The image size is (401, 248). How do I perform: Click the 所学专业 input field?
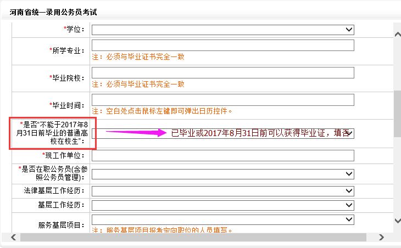(222, 46)
